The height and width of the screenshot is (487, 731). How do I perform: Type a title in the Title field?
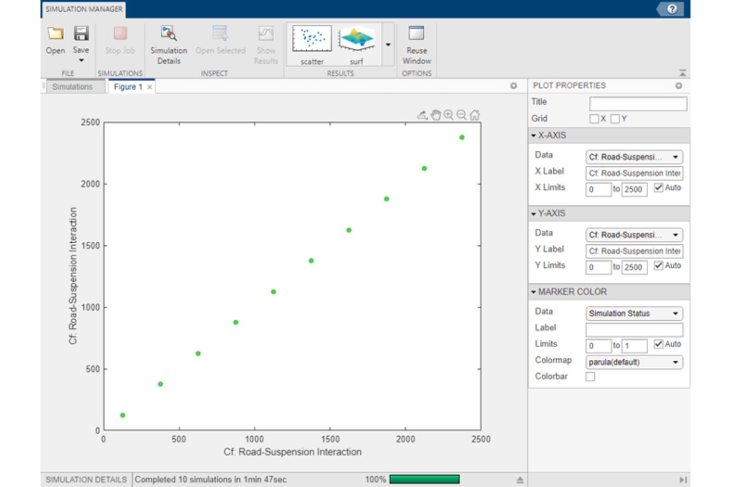(x=638, y=104)
